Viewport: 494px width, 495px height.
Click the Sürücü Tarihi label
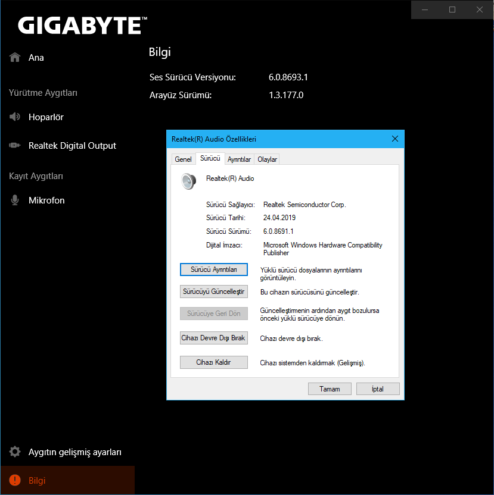225,218
